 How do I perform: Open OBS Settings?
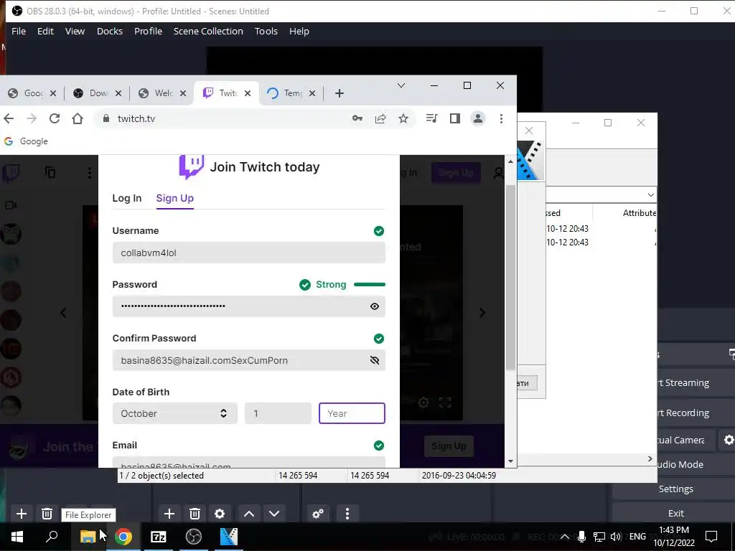click(675, 489)
